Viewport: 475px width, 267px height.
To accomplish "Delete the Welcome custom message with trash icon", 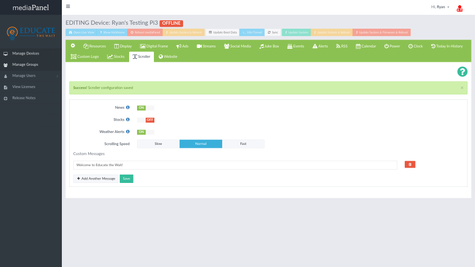I will pyautogui.click(x=410, y=165).
